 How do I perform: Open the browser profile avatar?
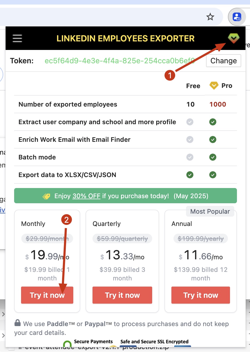click(x=237, y=17)
